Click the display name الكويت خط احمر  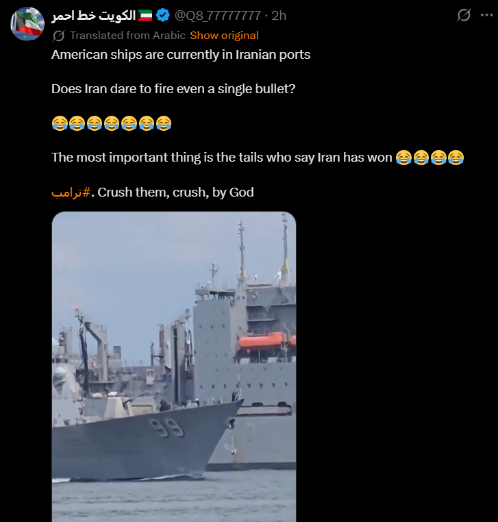tap(94, 15)
